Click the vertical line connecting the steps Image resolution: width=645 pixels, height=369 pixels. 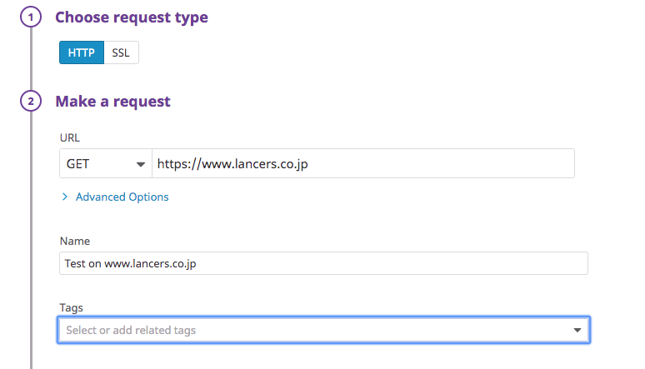click(x=31, y=233)
